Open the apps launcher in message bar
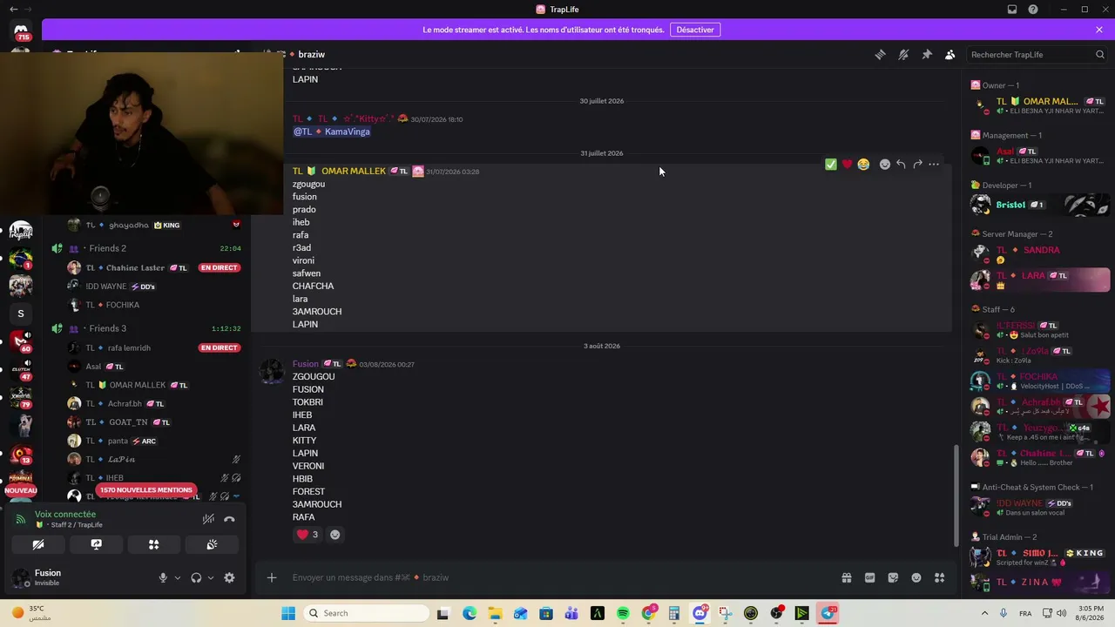This screenshot has width=1115, height=627. click(940, 577)
